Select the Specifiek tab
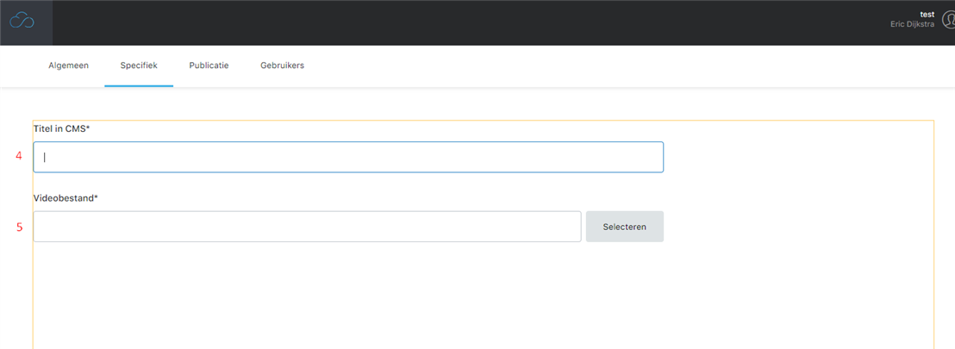This screenshot has width=955, height=349. 139,65
